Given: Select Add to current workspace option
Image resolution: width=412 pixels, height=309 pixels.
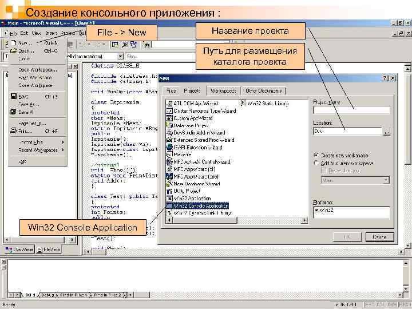Looking at the screenshot, I should click(316, 163).
